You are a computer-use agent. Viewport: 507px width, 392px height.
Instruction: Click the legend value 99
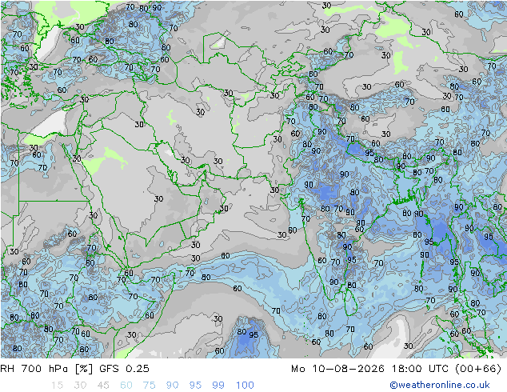tap(218, 385)
